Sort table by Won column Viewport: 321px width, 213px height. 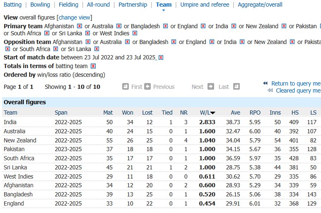coord(128,113)
